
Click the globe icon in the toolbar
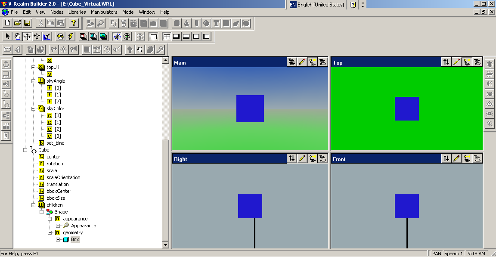coord(127,37)
